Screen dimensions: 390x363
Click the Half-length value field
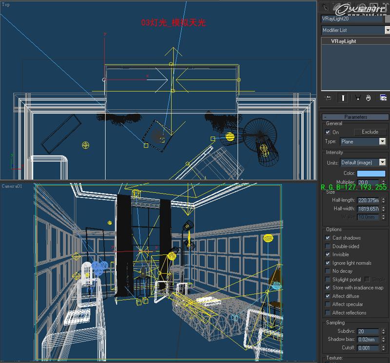point(368,200)
